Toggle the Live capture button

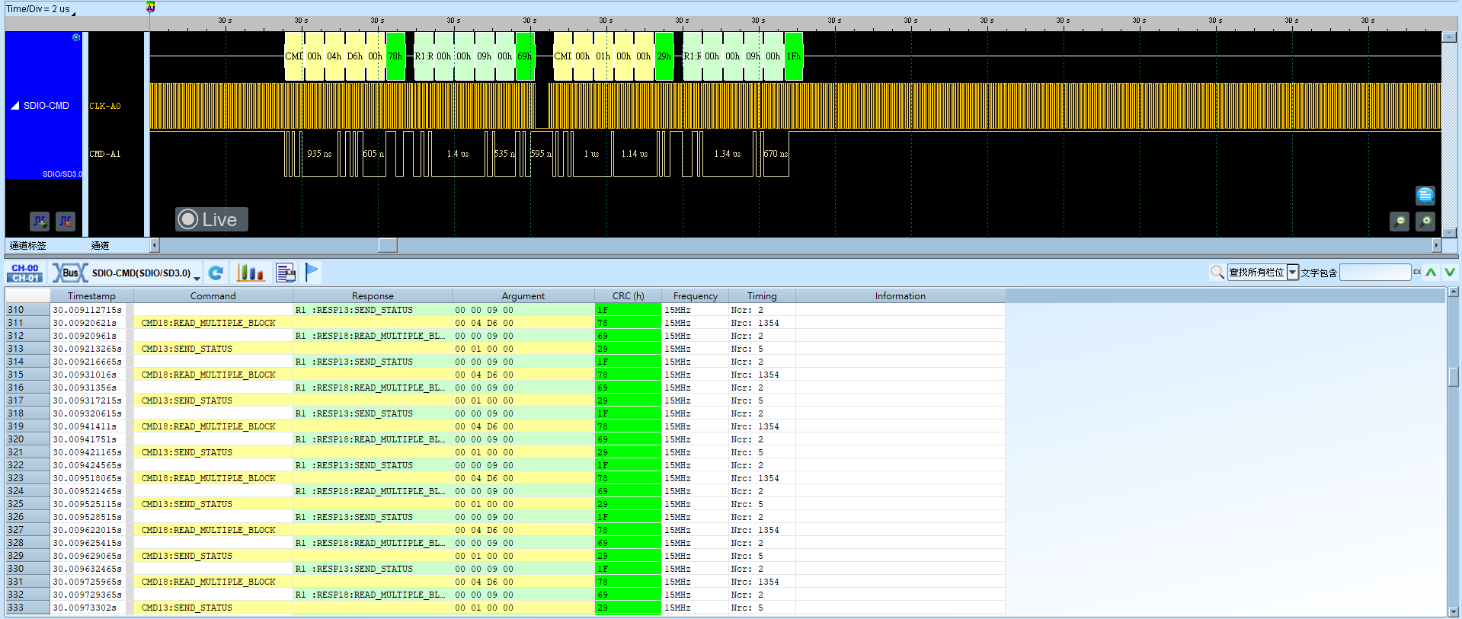coord(212,219)
